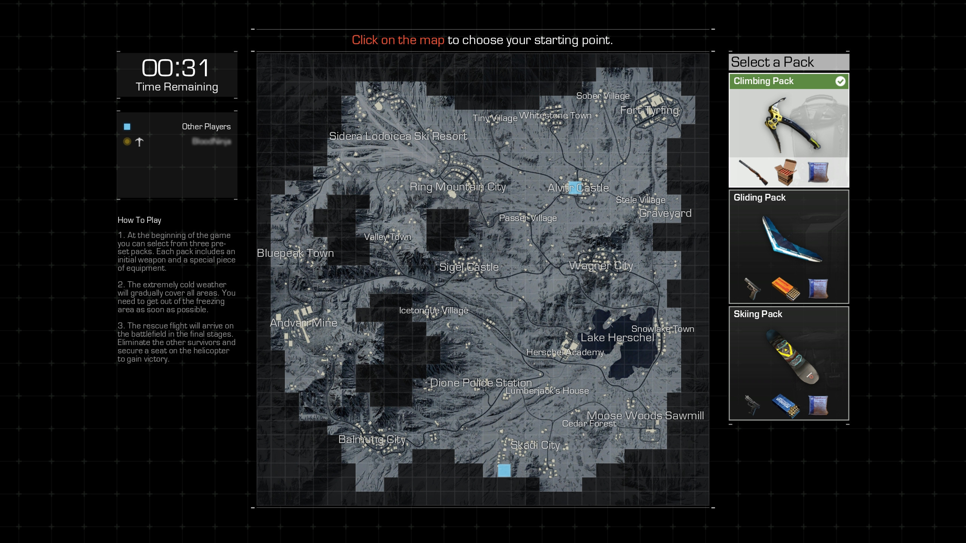Screen dimensions: 966x543
Task: Select Moose Woods Sawmill on the map
Action: tap(645, 416)
